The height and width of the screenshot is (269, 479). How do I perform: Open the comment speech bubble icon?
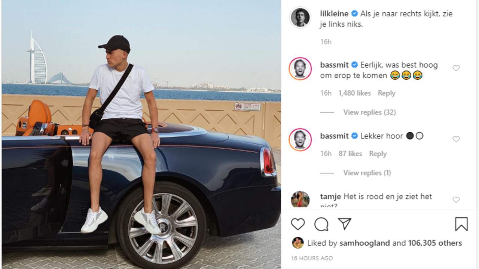(x=321, y=224)
